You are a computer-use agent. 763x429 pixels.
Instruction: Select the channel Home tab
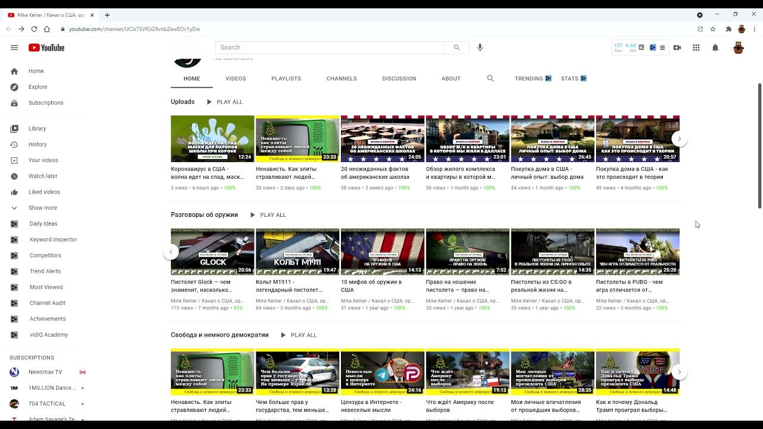192,79
